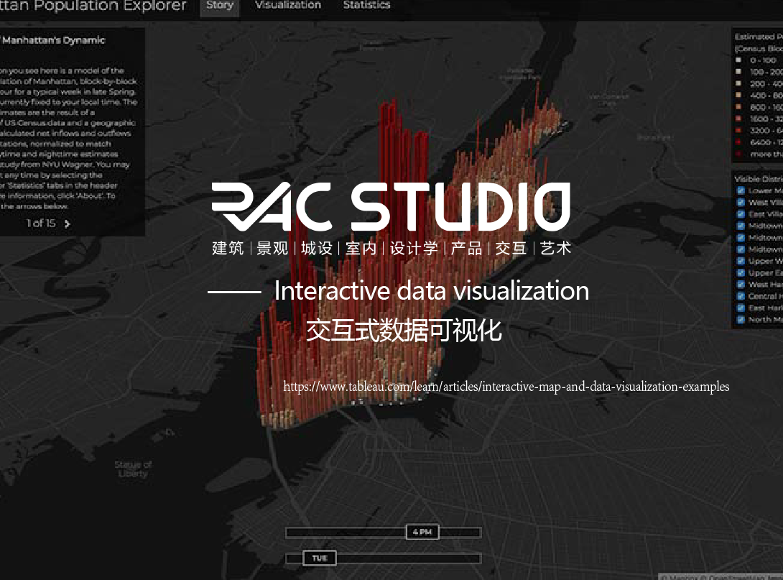Open the Statistics tab
This screenshot has width=783, height=580.
[x=366, y=5]
